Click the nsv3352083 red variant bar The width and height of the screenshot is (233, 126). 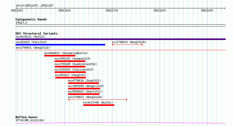tap(70, 61)
